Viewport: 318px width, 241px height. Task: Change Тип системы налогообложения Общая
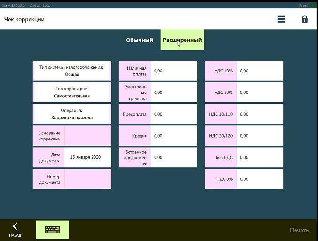(72, 70)
